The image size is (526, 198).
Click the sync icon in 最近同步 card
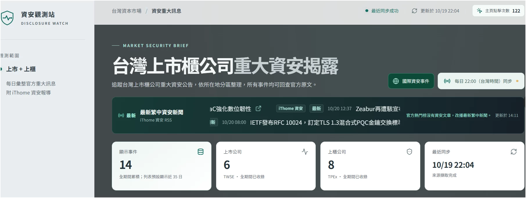(x=514, y=152)
